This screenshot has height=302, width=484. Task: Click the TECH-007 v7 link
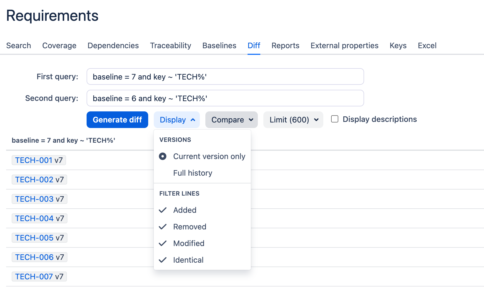(39, 277)
